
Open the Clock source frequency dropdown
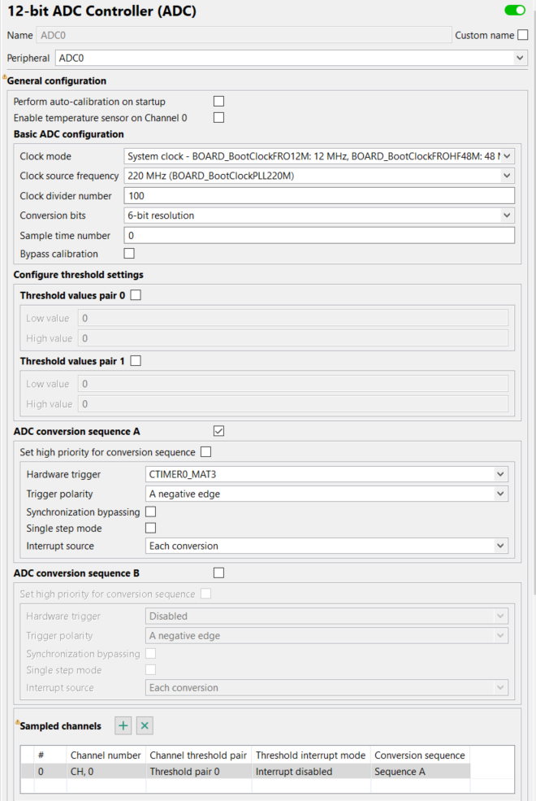tap(319, 176)
